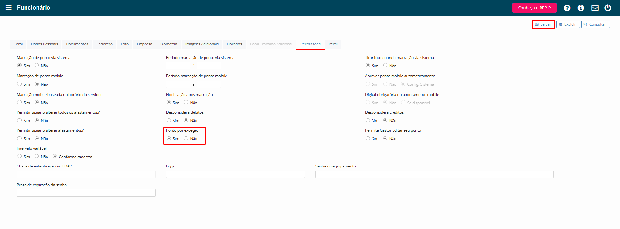This screenshot has height=229, width=620.
Task: Select Sim for Marcação de ponto mobile
Action: [x=19, y=84]
